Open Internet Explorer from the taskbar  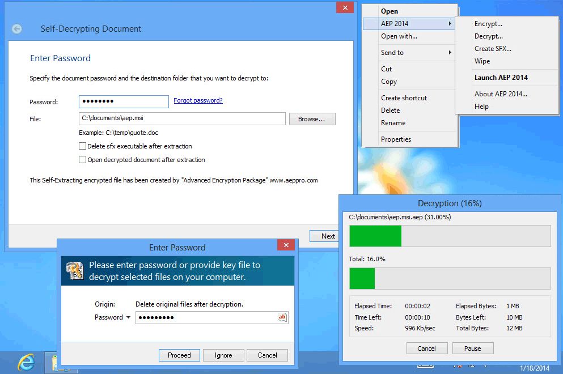pos(26,362)
